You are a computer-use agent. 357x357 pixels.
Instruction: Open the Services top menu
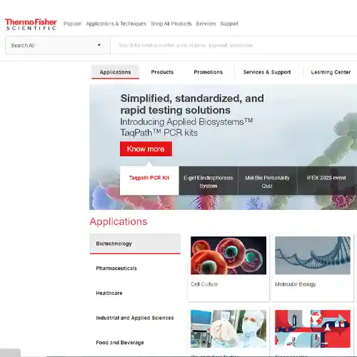[x=206, y=24]
